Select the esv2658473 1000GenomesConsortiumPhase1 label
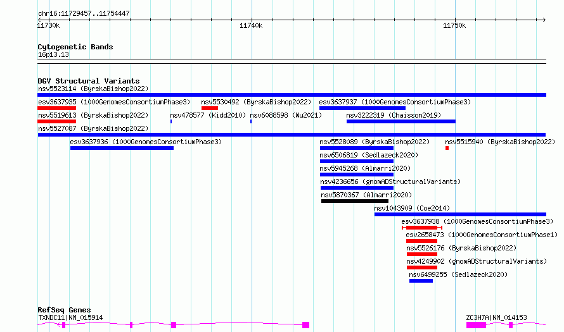Image resolution: width=564 pixels, height=332 pixels. point(482,235)
